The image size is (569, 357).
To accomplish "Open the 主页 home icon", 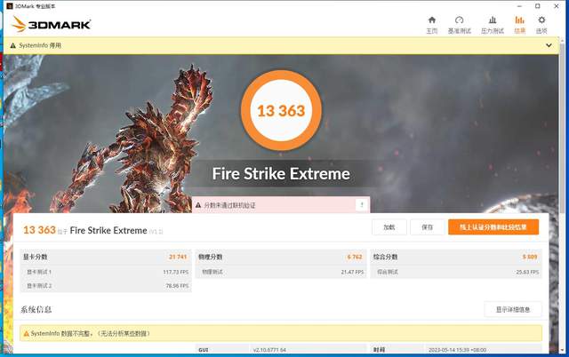I will pos(432,20).
